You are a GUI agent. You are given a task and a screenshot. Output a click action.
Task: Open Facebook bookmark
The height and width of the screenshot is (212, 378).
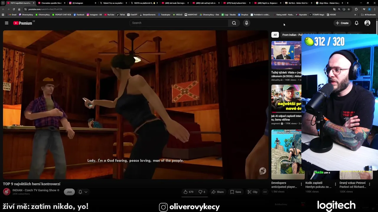pos(79,14)
